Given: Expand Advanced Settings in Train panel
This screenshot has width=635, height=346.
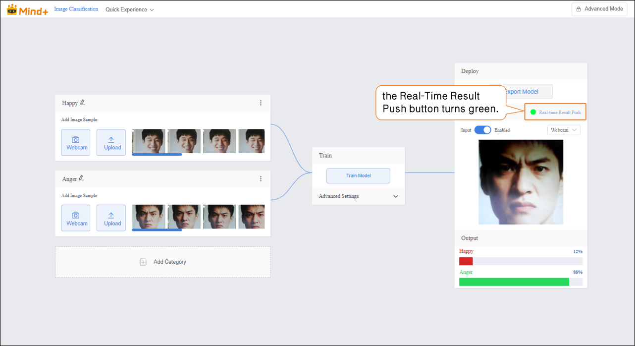Looking at the screenshot, I should point(358,196).
